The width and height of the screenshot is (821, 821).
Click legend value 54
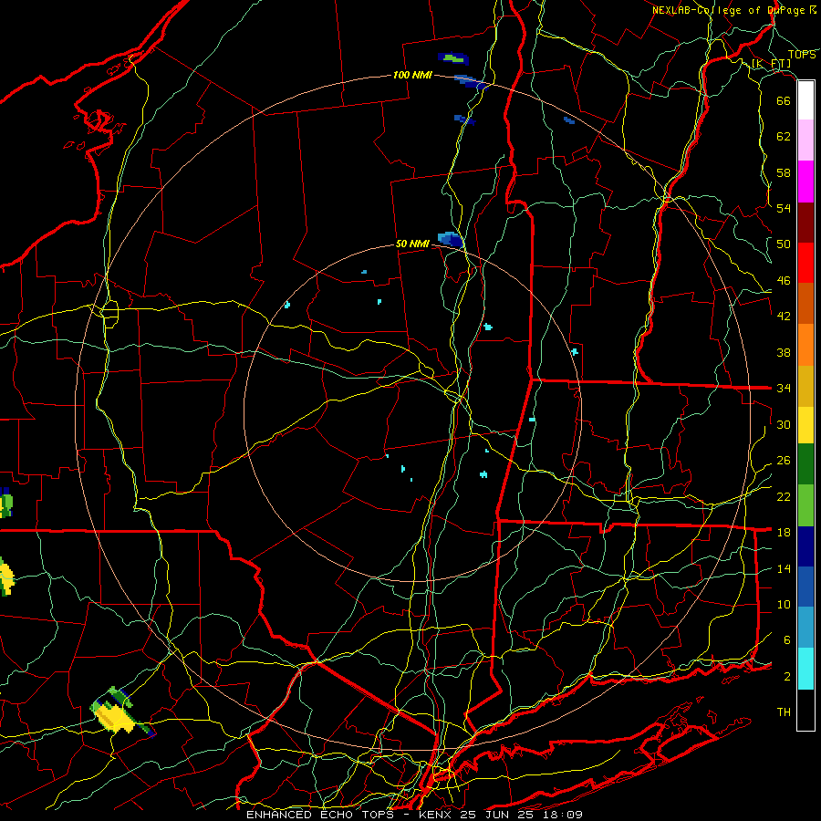pos(784,208)
